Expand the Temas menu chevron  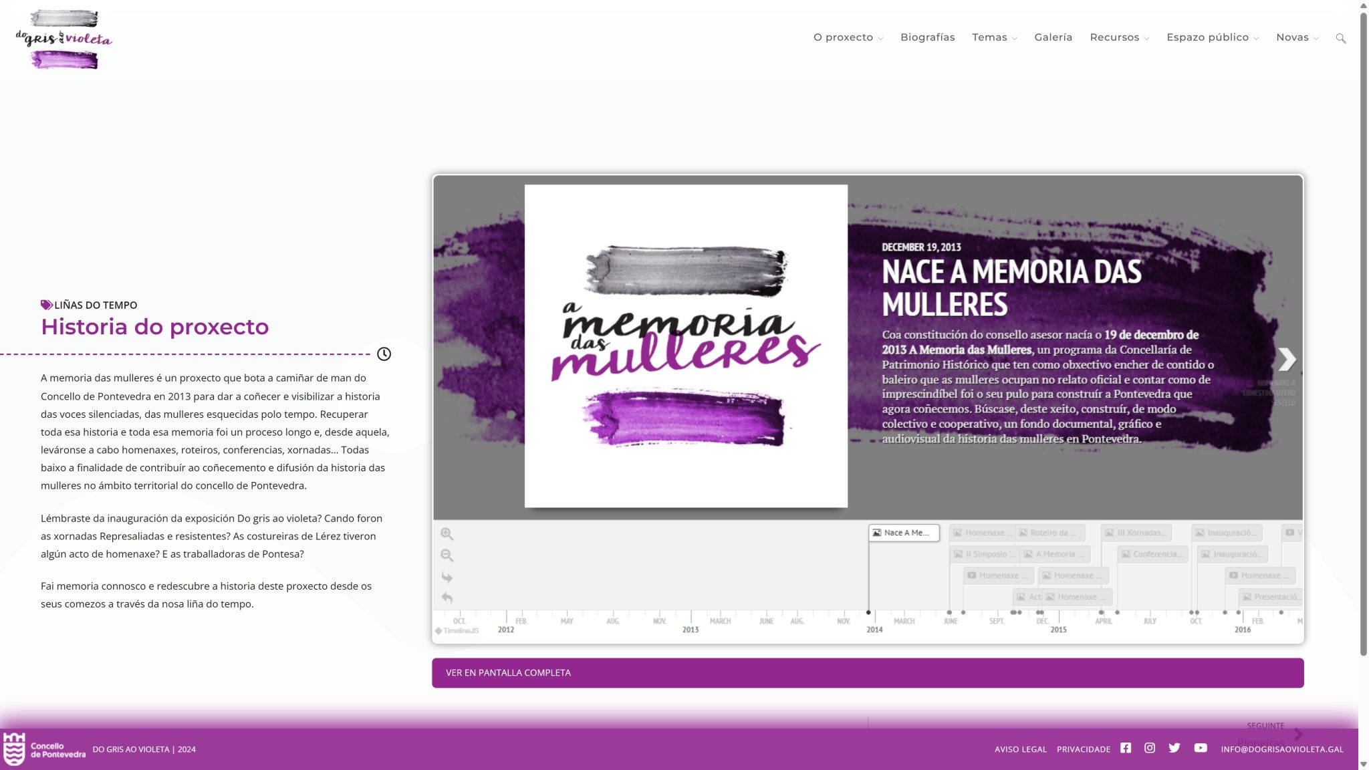coord(1015,39)
